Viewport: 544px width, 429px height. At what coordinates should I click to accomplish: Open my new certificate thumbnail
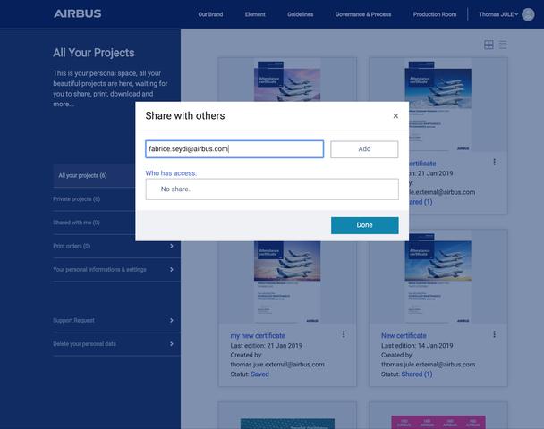tap(287, 282)
